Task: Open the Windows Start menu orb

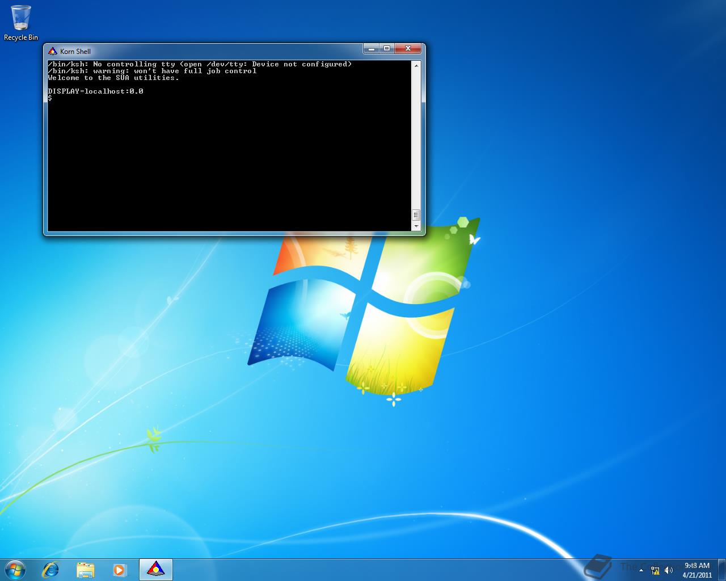Action: (15, 569)
